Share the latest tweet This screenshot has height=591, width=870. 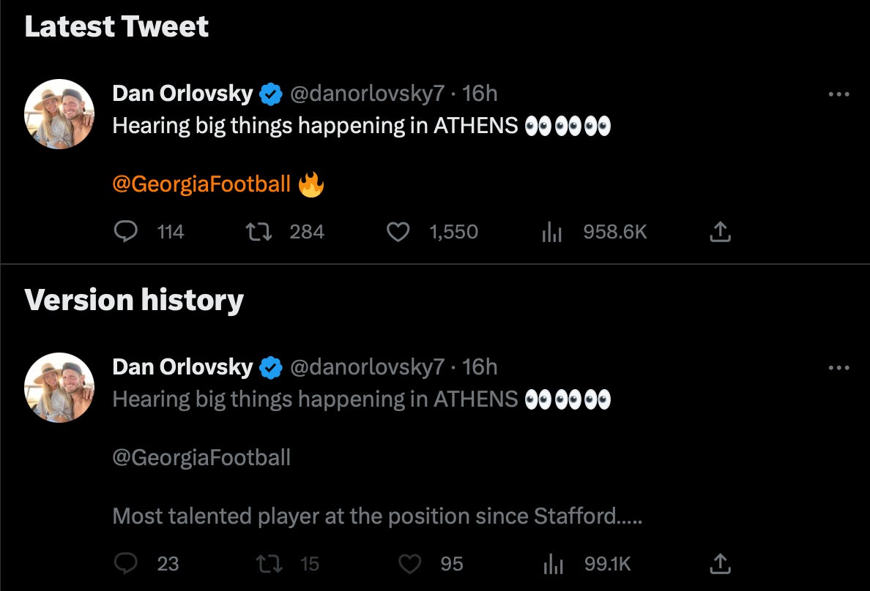point(720,232)
